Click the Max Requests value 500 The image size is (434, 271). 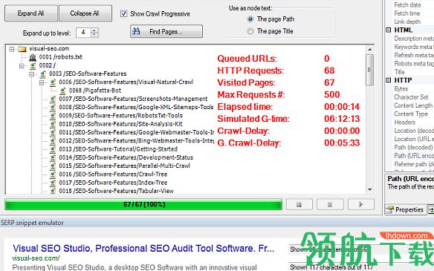point(332,94)
